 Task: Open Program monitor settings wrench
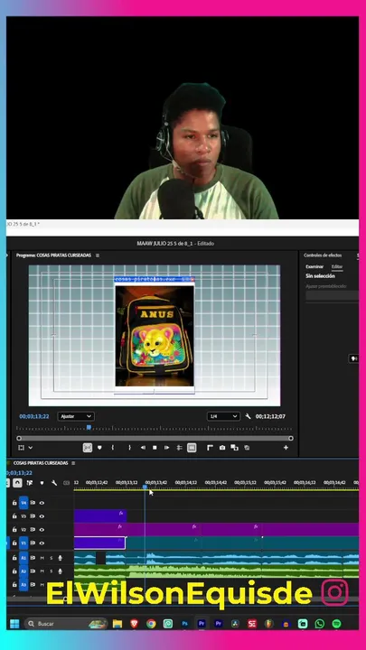pos(249,416)
